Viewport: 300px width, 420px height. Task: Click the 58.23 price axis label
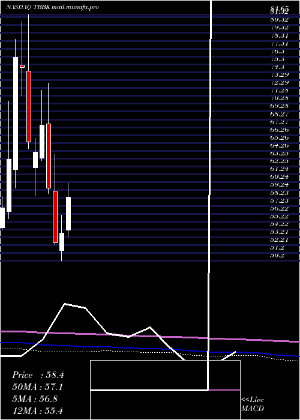(280, 193)
